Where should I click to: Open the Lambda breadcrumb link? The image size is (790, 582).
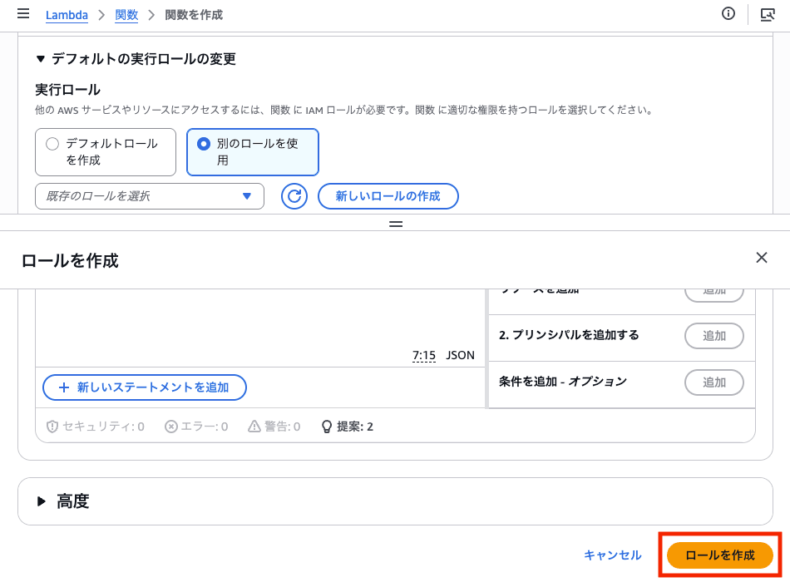click(x=67, y=14)
